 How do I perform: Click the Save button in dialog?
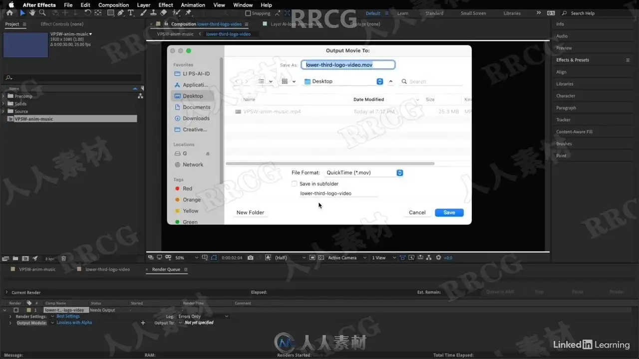(449, 212)
